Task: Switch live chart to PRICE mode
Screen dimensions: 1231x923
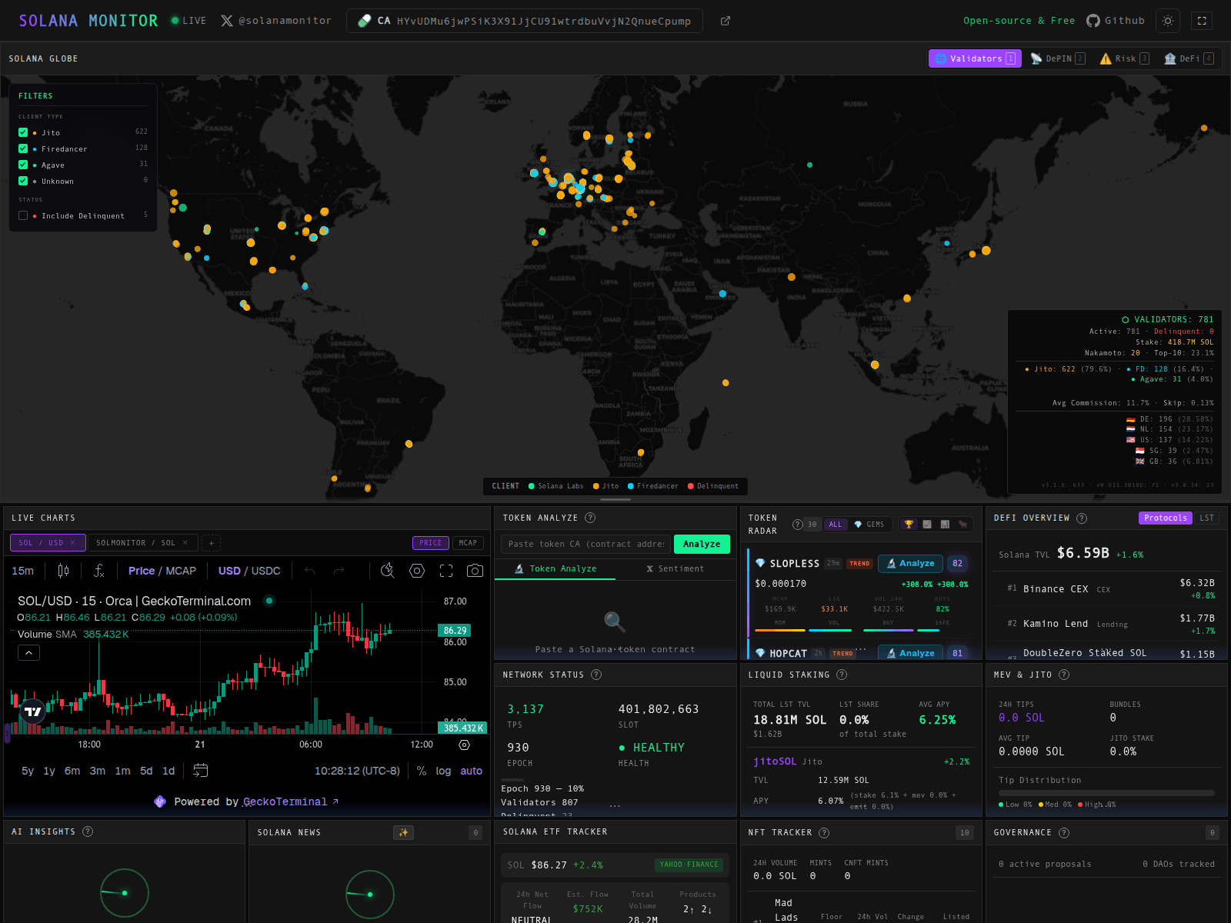Action: pyautogui.click(x=431, y=543)
